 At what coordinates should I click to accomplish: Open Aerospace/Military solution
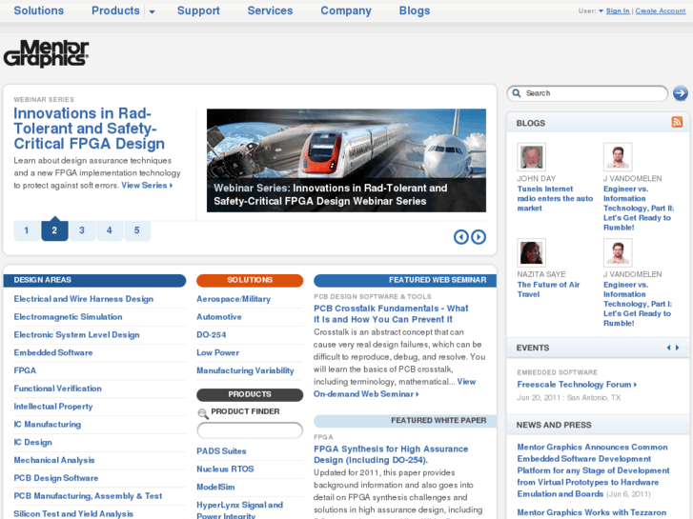[x=234, y=299]
